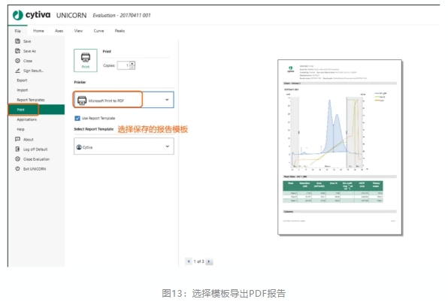Click the Log off Default icon
The height and width of the screenshot is (302, 448).
pos(17,149)
